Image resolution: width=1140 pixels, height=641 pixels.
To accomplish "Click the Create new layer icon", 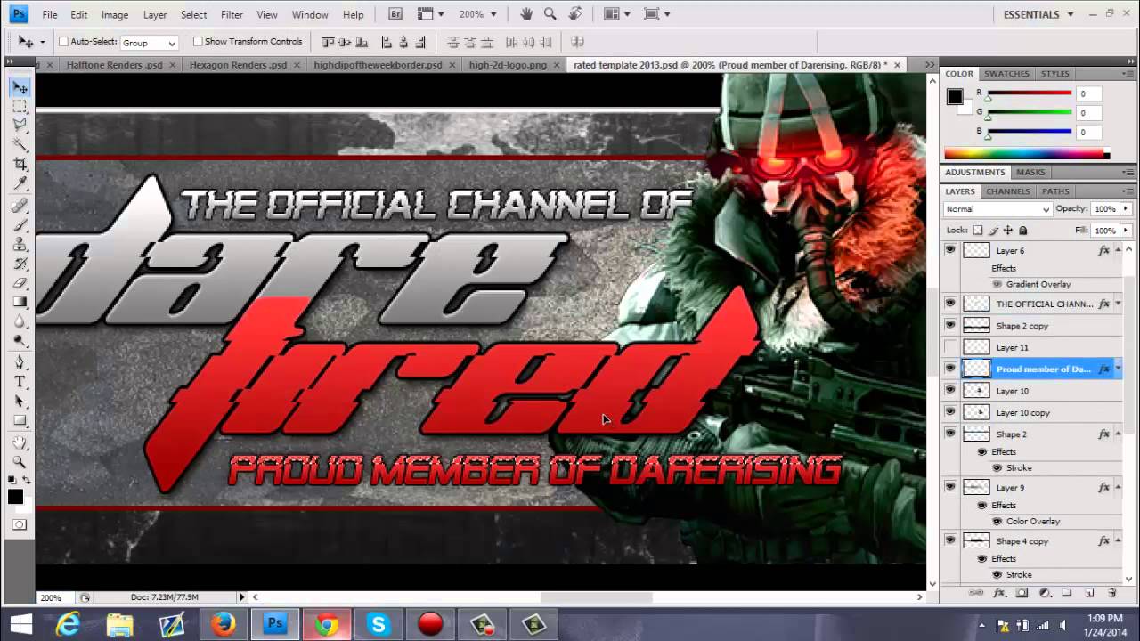I will coord(1089,593).
